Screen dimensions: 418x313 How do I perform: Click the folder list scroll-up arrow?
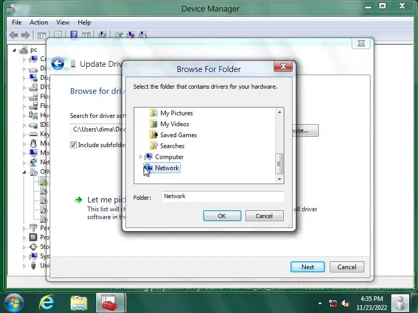point(280,112)
